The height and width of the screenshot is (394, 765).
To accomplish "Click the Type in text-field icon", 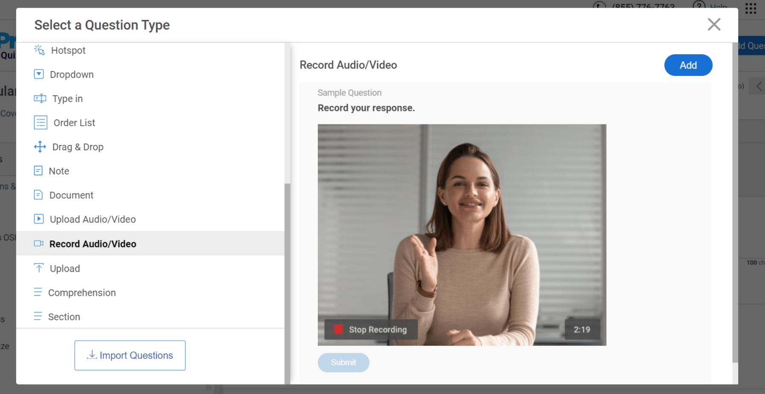I will (40, 98).
